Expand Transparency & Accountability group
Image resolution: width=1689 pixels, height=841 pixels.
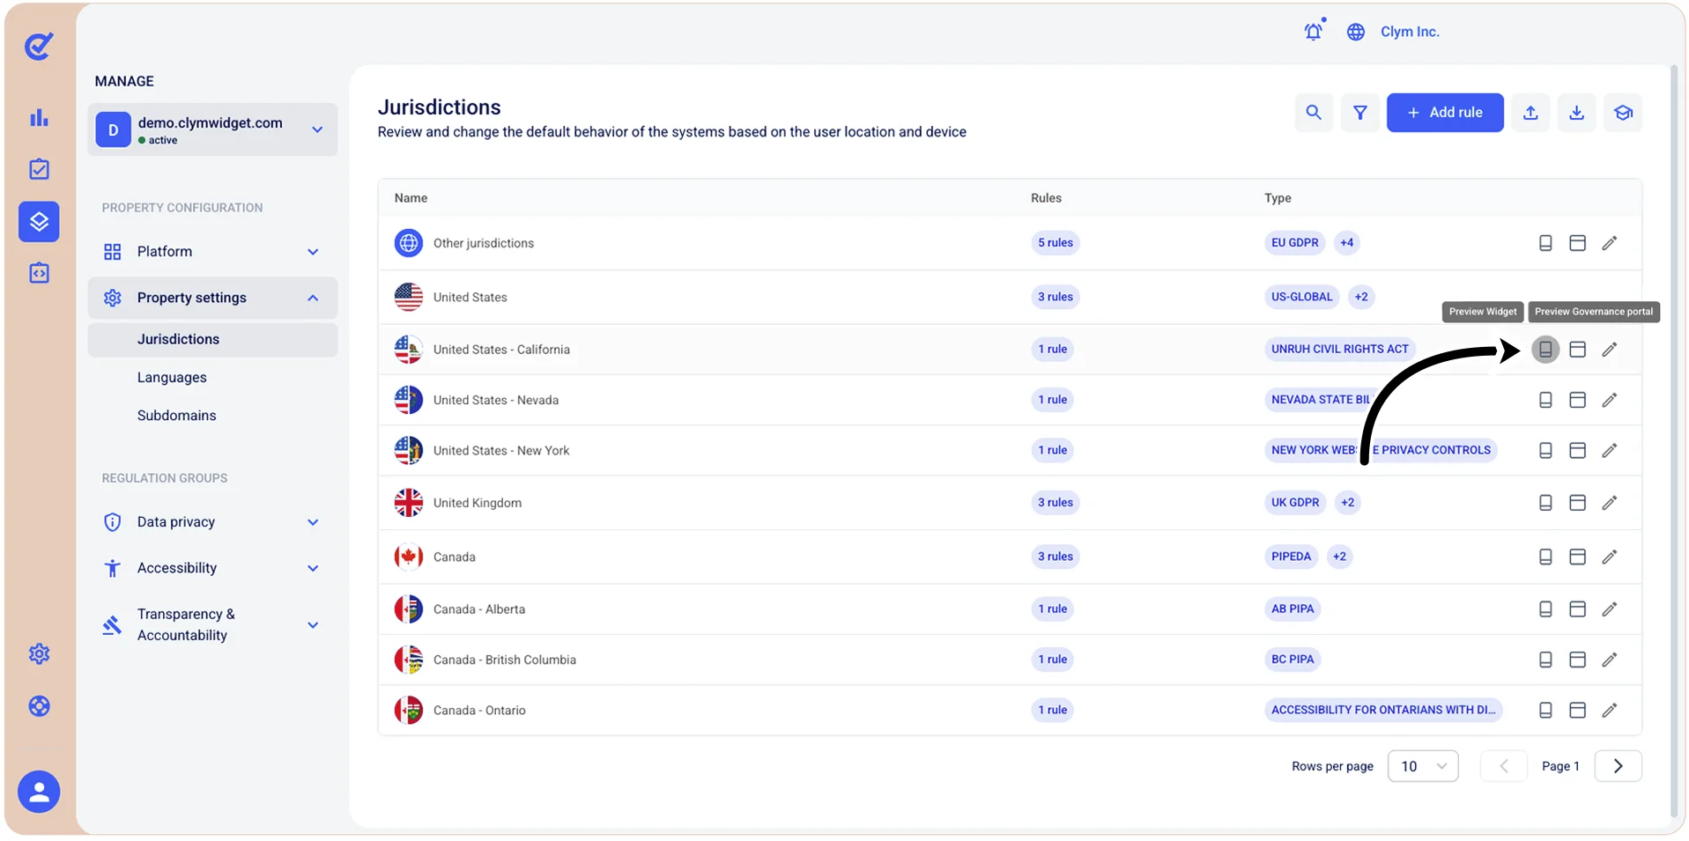[x=212, y=624]
